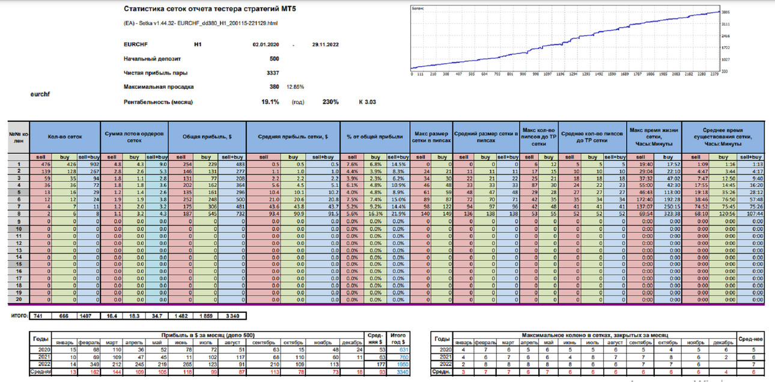This screenshot has height=382, width=775.
Task: Click the 'K 3.03' coefficient
Action: tap(368, 102)
